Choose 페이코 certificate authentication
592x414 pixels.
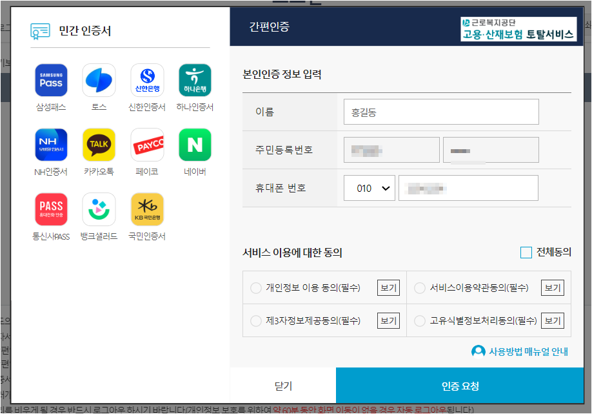pos(147,144)
